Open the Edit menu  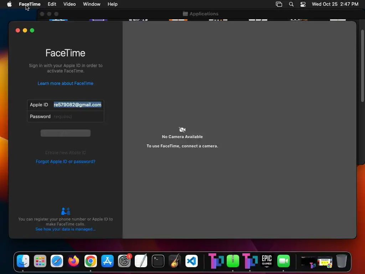click(x=52, y=4)
